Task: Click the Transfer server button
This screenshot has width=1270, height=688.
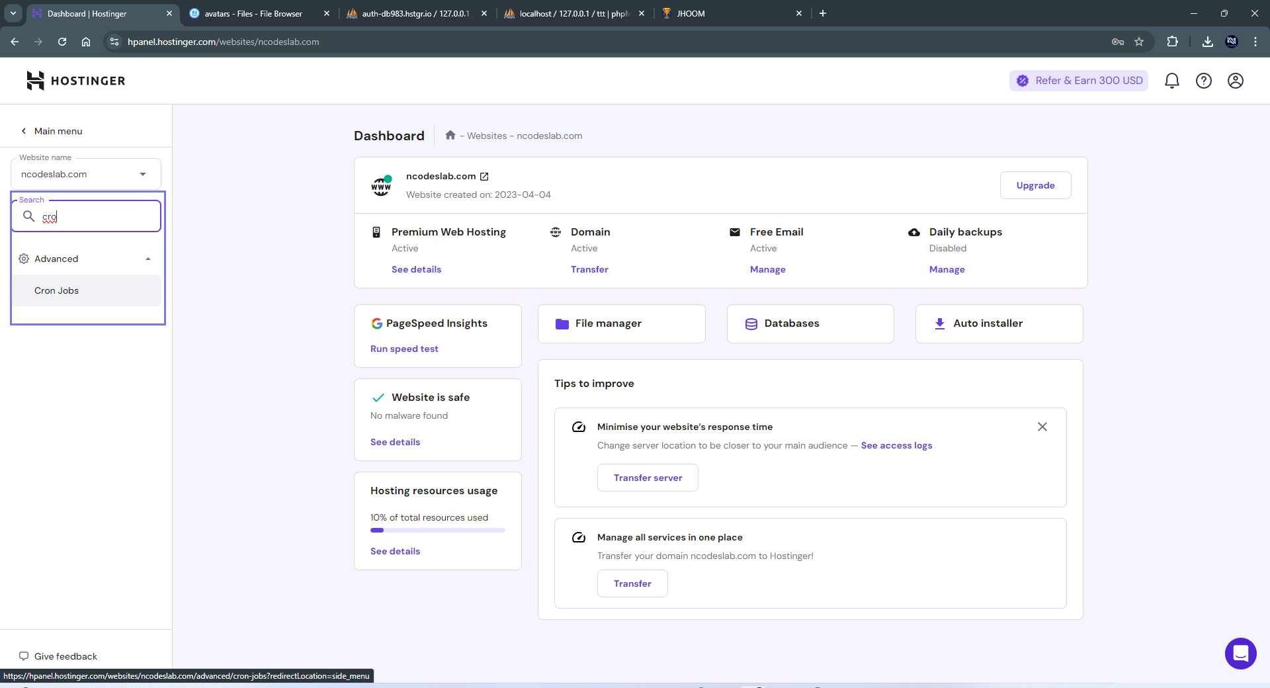Action: pos(648,478)
